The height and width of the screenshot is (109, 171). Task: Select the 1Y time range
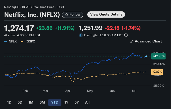click(x=66, y=102)
